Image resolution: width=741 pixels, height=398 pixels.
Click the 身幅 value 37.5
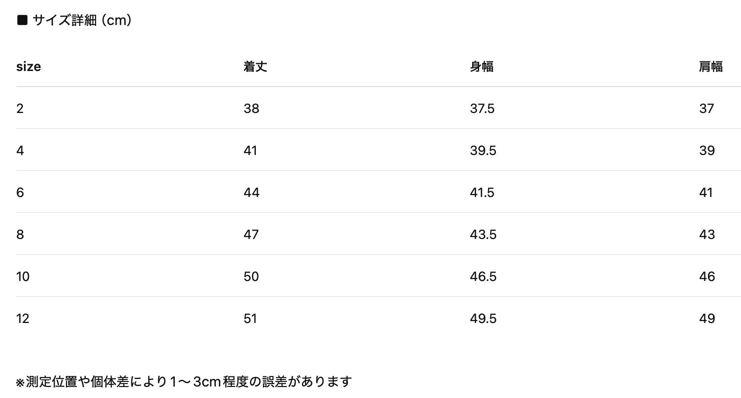pyautogui.click(x=482, y=108)
